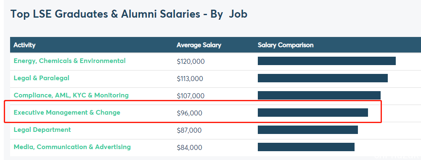Screen dimensions: 421x160
Task: Click the $84,000 salary value
Action: [x=189, y=147]
